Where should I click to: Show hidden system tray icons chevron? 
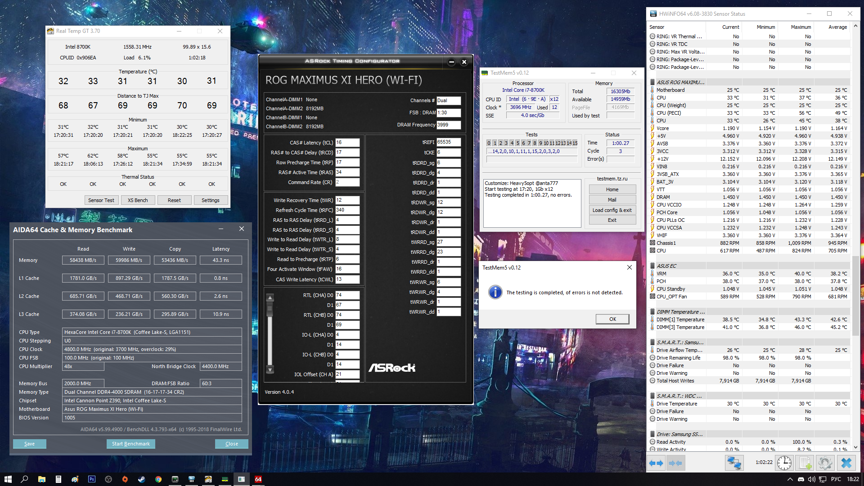(x=790, y=479)
